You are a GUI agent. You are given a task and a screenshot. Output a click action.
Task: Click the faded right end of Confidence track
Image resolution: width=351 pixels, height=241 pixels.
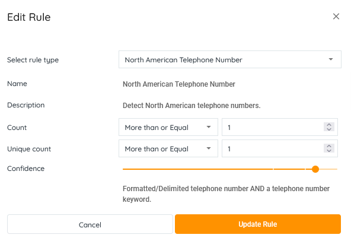point(329,169)
